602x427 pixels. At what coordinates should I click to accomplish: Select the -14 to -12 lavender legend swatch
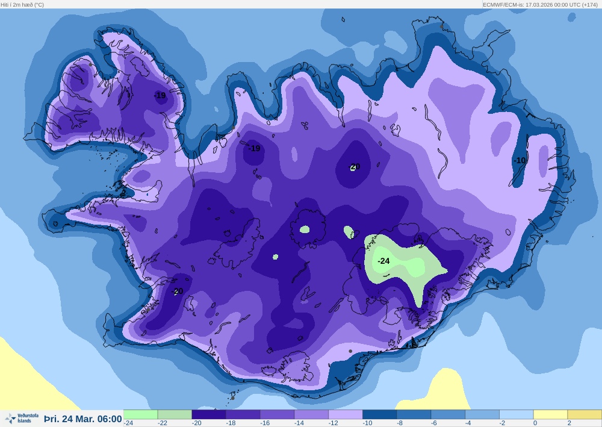(x=311, y=414)
